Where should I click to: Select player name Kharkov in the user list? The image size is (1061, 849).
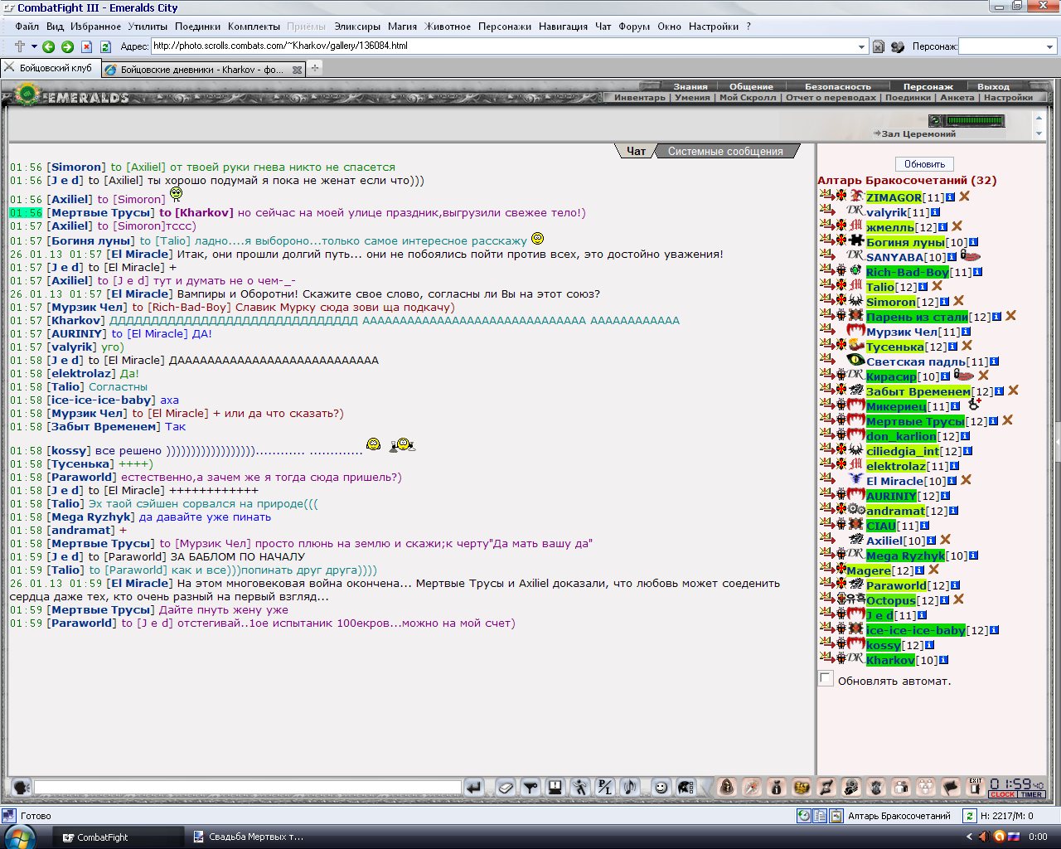[x=890, y=660]
